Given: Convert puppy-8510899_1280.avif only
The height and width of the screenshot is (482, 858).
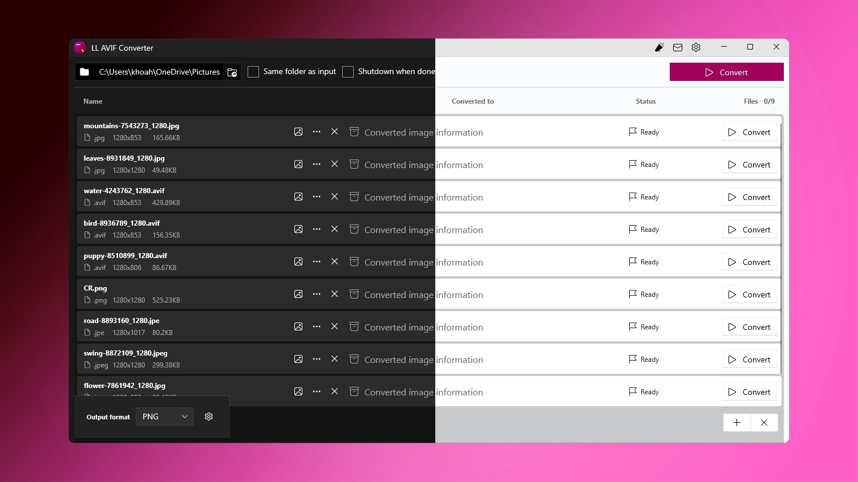Looking at the screenshot, I should [749, 262].
